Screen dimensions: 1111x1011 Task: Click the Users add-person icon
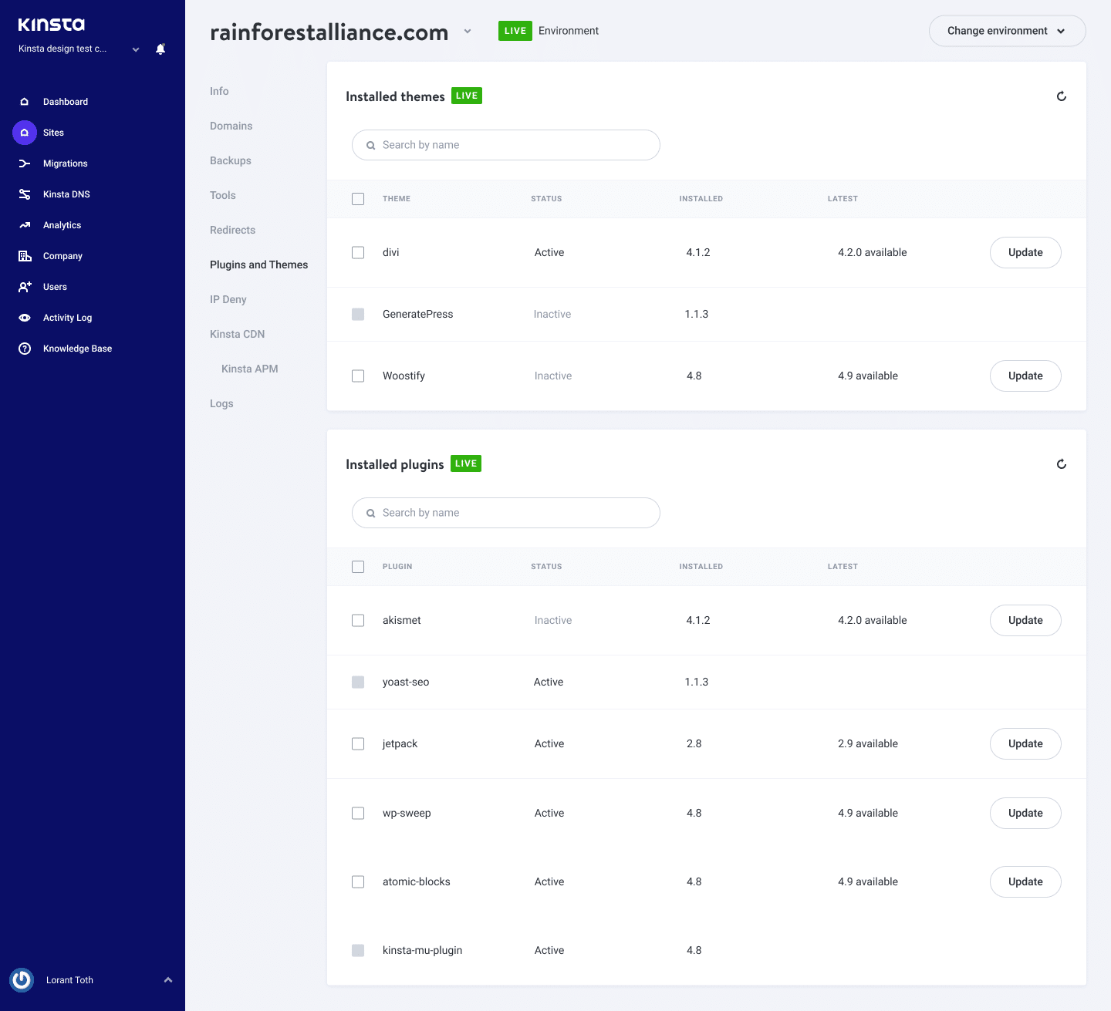[x=25, y=287]
